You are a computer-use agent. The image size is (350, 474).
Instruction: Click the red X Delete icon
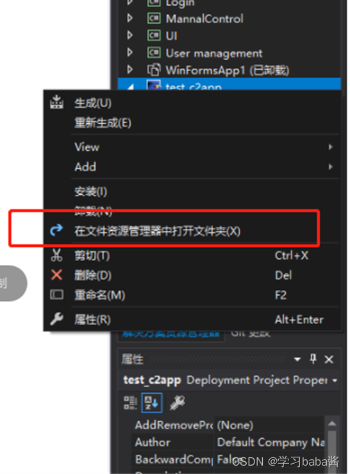(56, 275)
